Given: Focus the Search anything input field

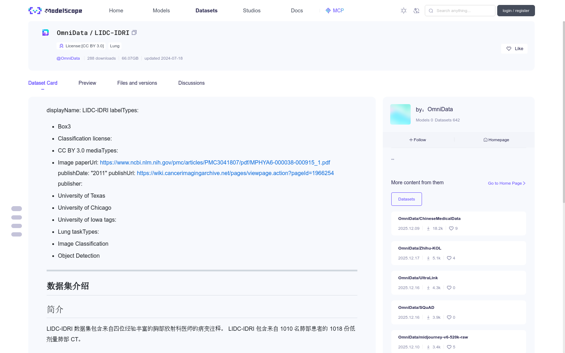Looking at the screenshot, I should point(460,11).
